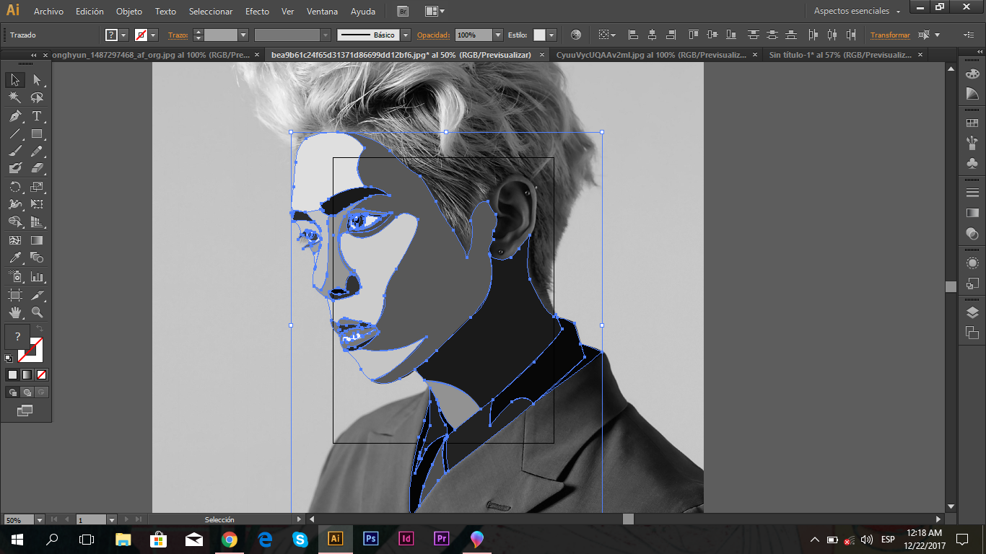
Task: Select the Mesh tool
Action: 15,240
